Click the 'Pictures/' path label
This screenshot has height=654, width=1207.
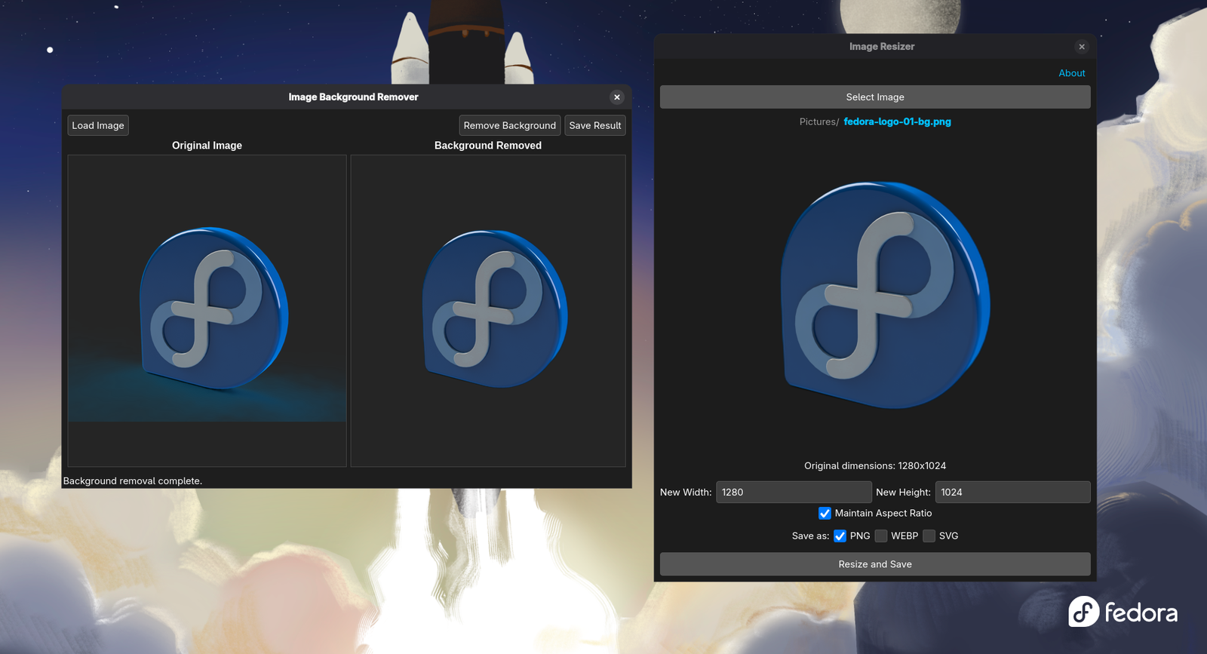pos(819,121)
